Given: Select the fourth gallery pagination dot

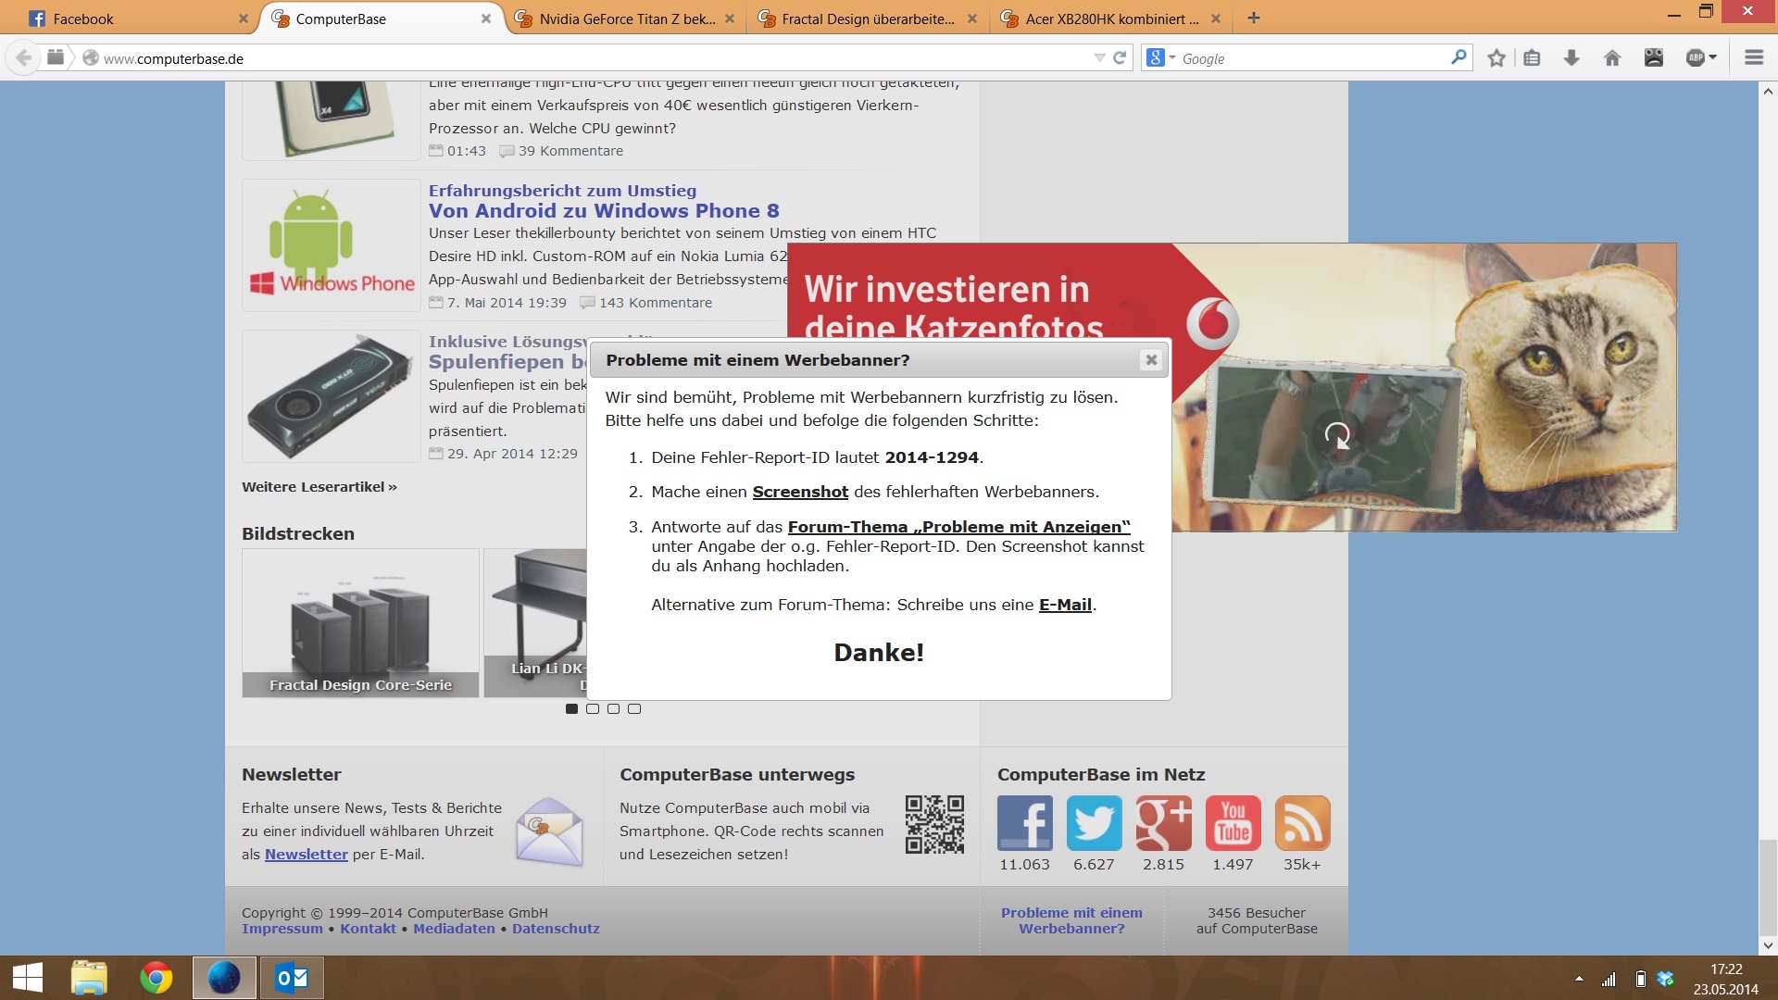Looking at the screenshot, I should (634, 709).
